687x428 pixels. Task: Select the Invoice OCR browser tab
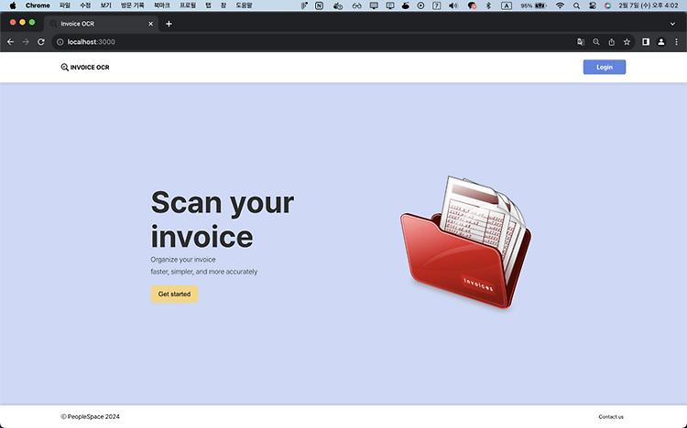click(102, 24)
